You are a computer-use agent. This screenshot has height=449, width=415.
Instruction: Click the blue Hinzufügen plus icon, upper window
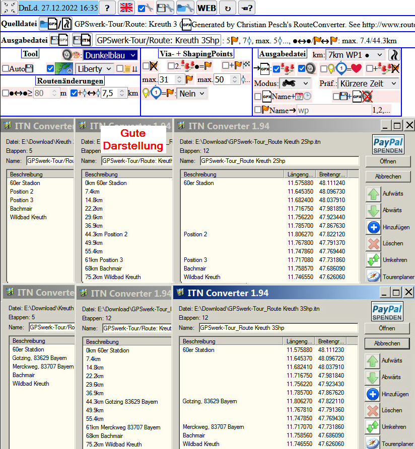click(373, 227)
